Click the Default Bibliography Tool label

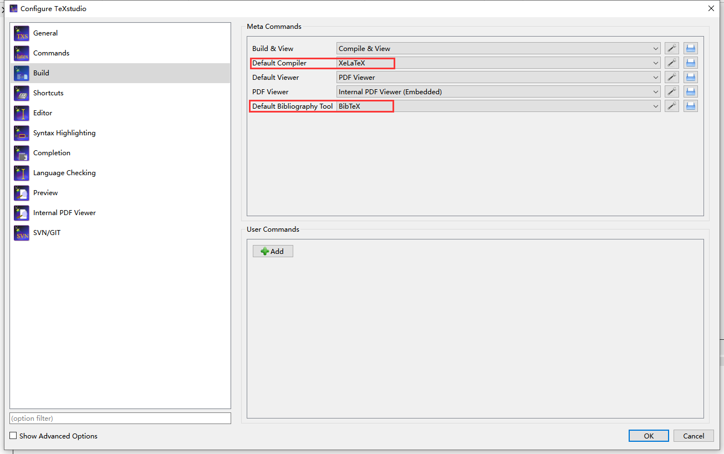[x=293, y=106]
